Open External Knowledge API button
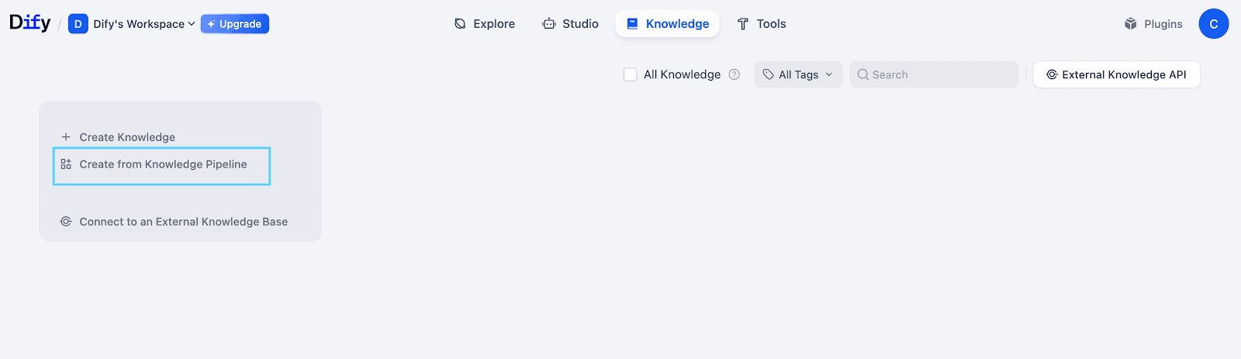The height and width of the screenshot is (359, 1241). [x=1116, y=74]
